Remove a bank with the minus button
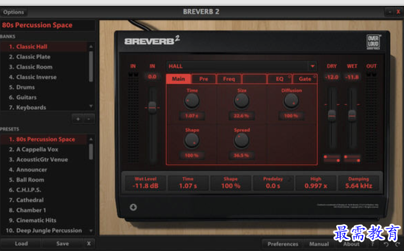Screen dimensions: 404x251 click(x=89, y=119)
